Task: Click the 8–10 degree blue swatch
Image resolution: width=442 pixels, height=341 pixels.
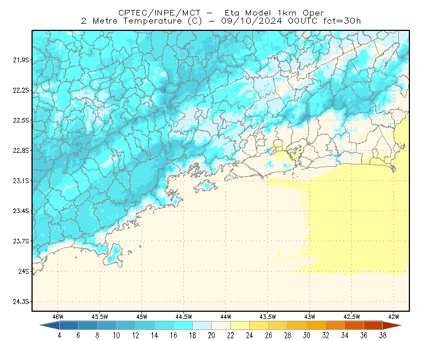Action: pos(107,326)
